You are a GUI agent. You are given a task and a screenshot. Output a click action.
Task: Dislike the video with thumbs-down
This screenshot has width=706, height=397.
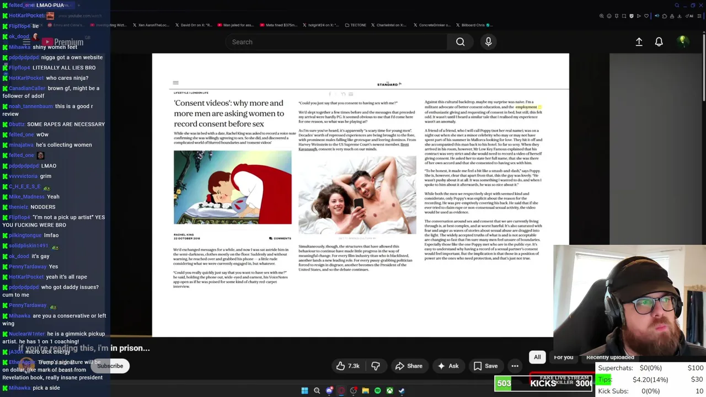click(x=376, y=366)
